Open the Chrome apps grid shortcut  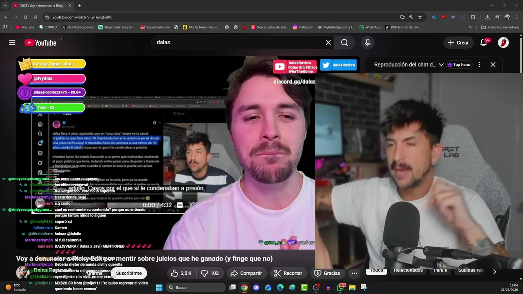5,27
